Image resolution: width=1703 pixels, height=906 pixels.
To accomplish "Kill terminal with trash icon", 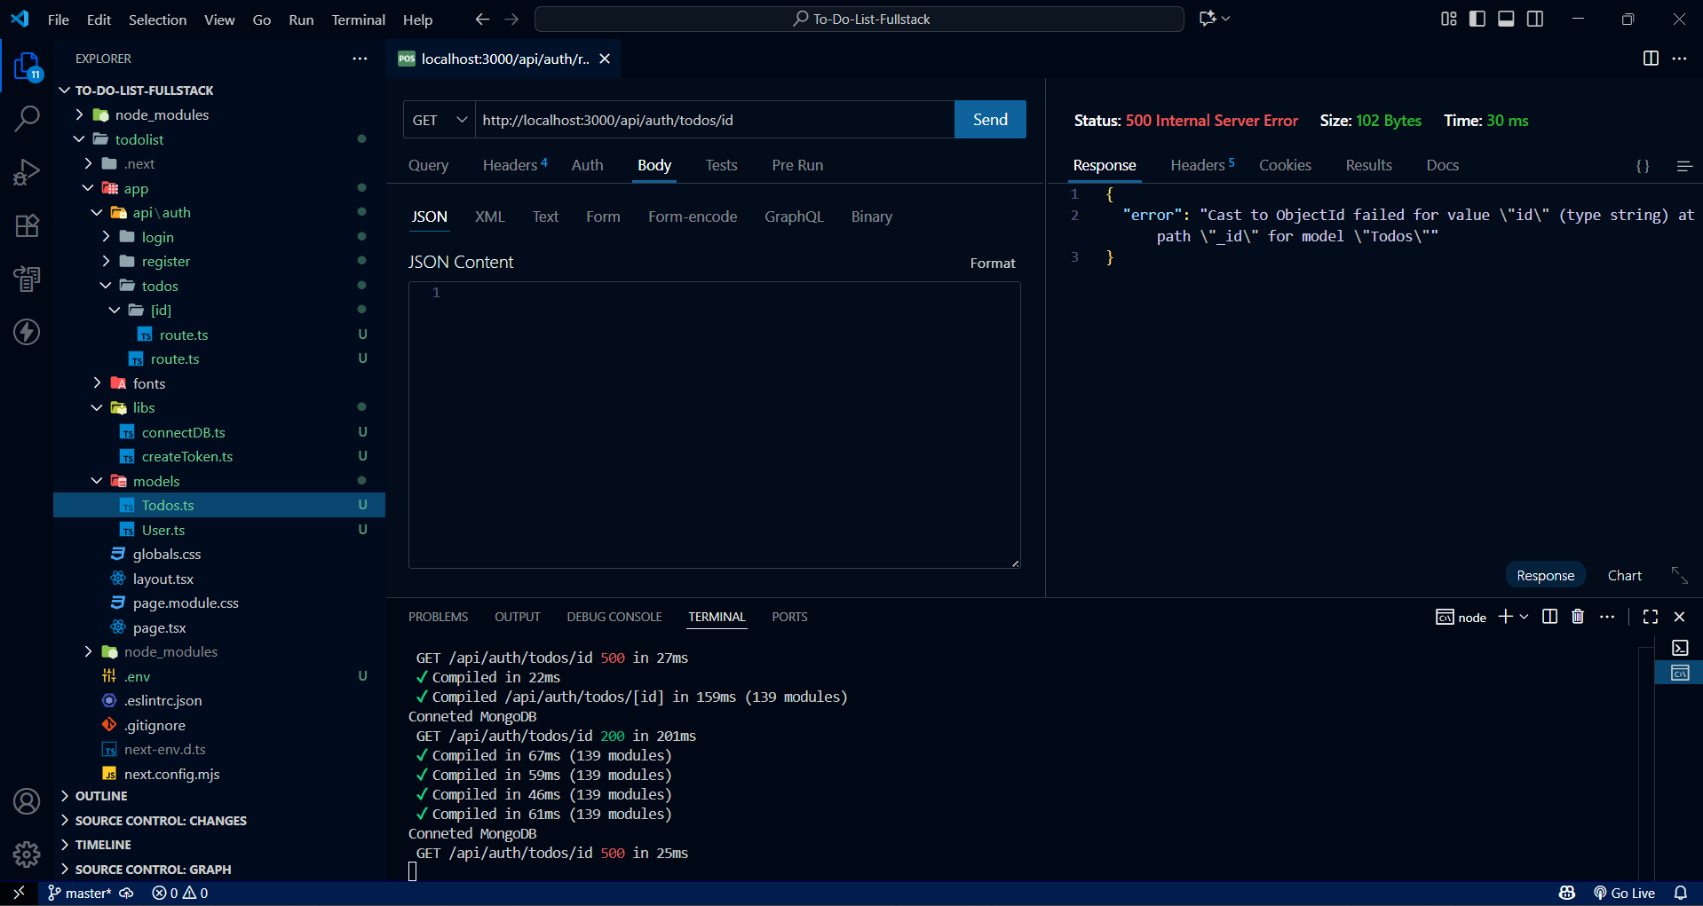I will [x=1577, y=617].
